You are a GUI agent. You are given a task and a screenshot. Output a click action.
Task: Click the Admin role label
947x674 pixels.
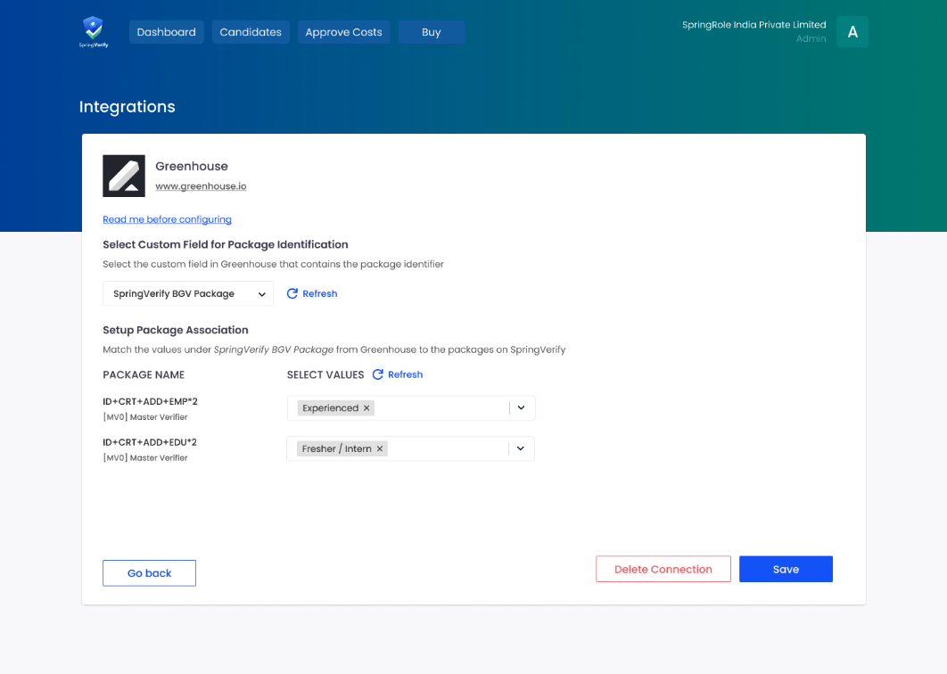811,38
